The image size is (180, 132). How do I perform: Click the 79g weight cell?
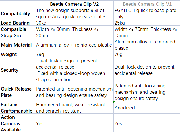[74, 54]
